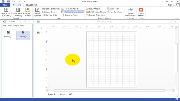Minimize the Stencil3 panel
Image resolution: width=180 pixels, height=101 pixels.
(20, 22)
